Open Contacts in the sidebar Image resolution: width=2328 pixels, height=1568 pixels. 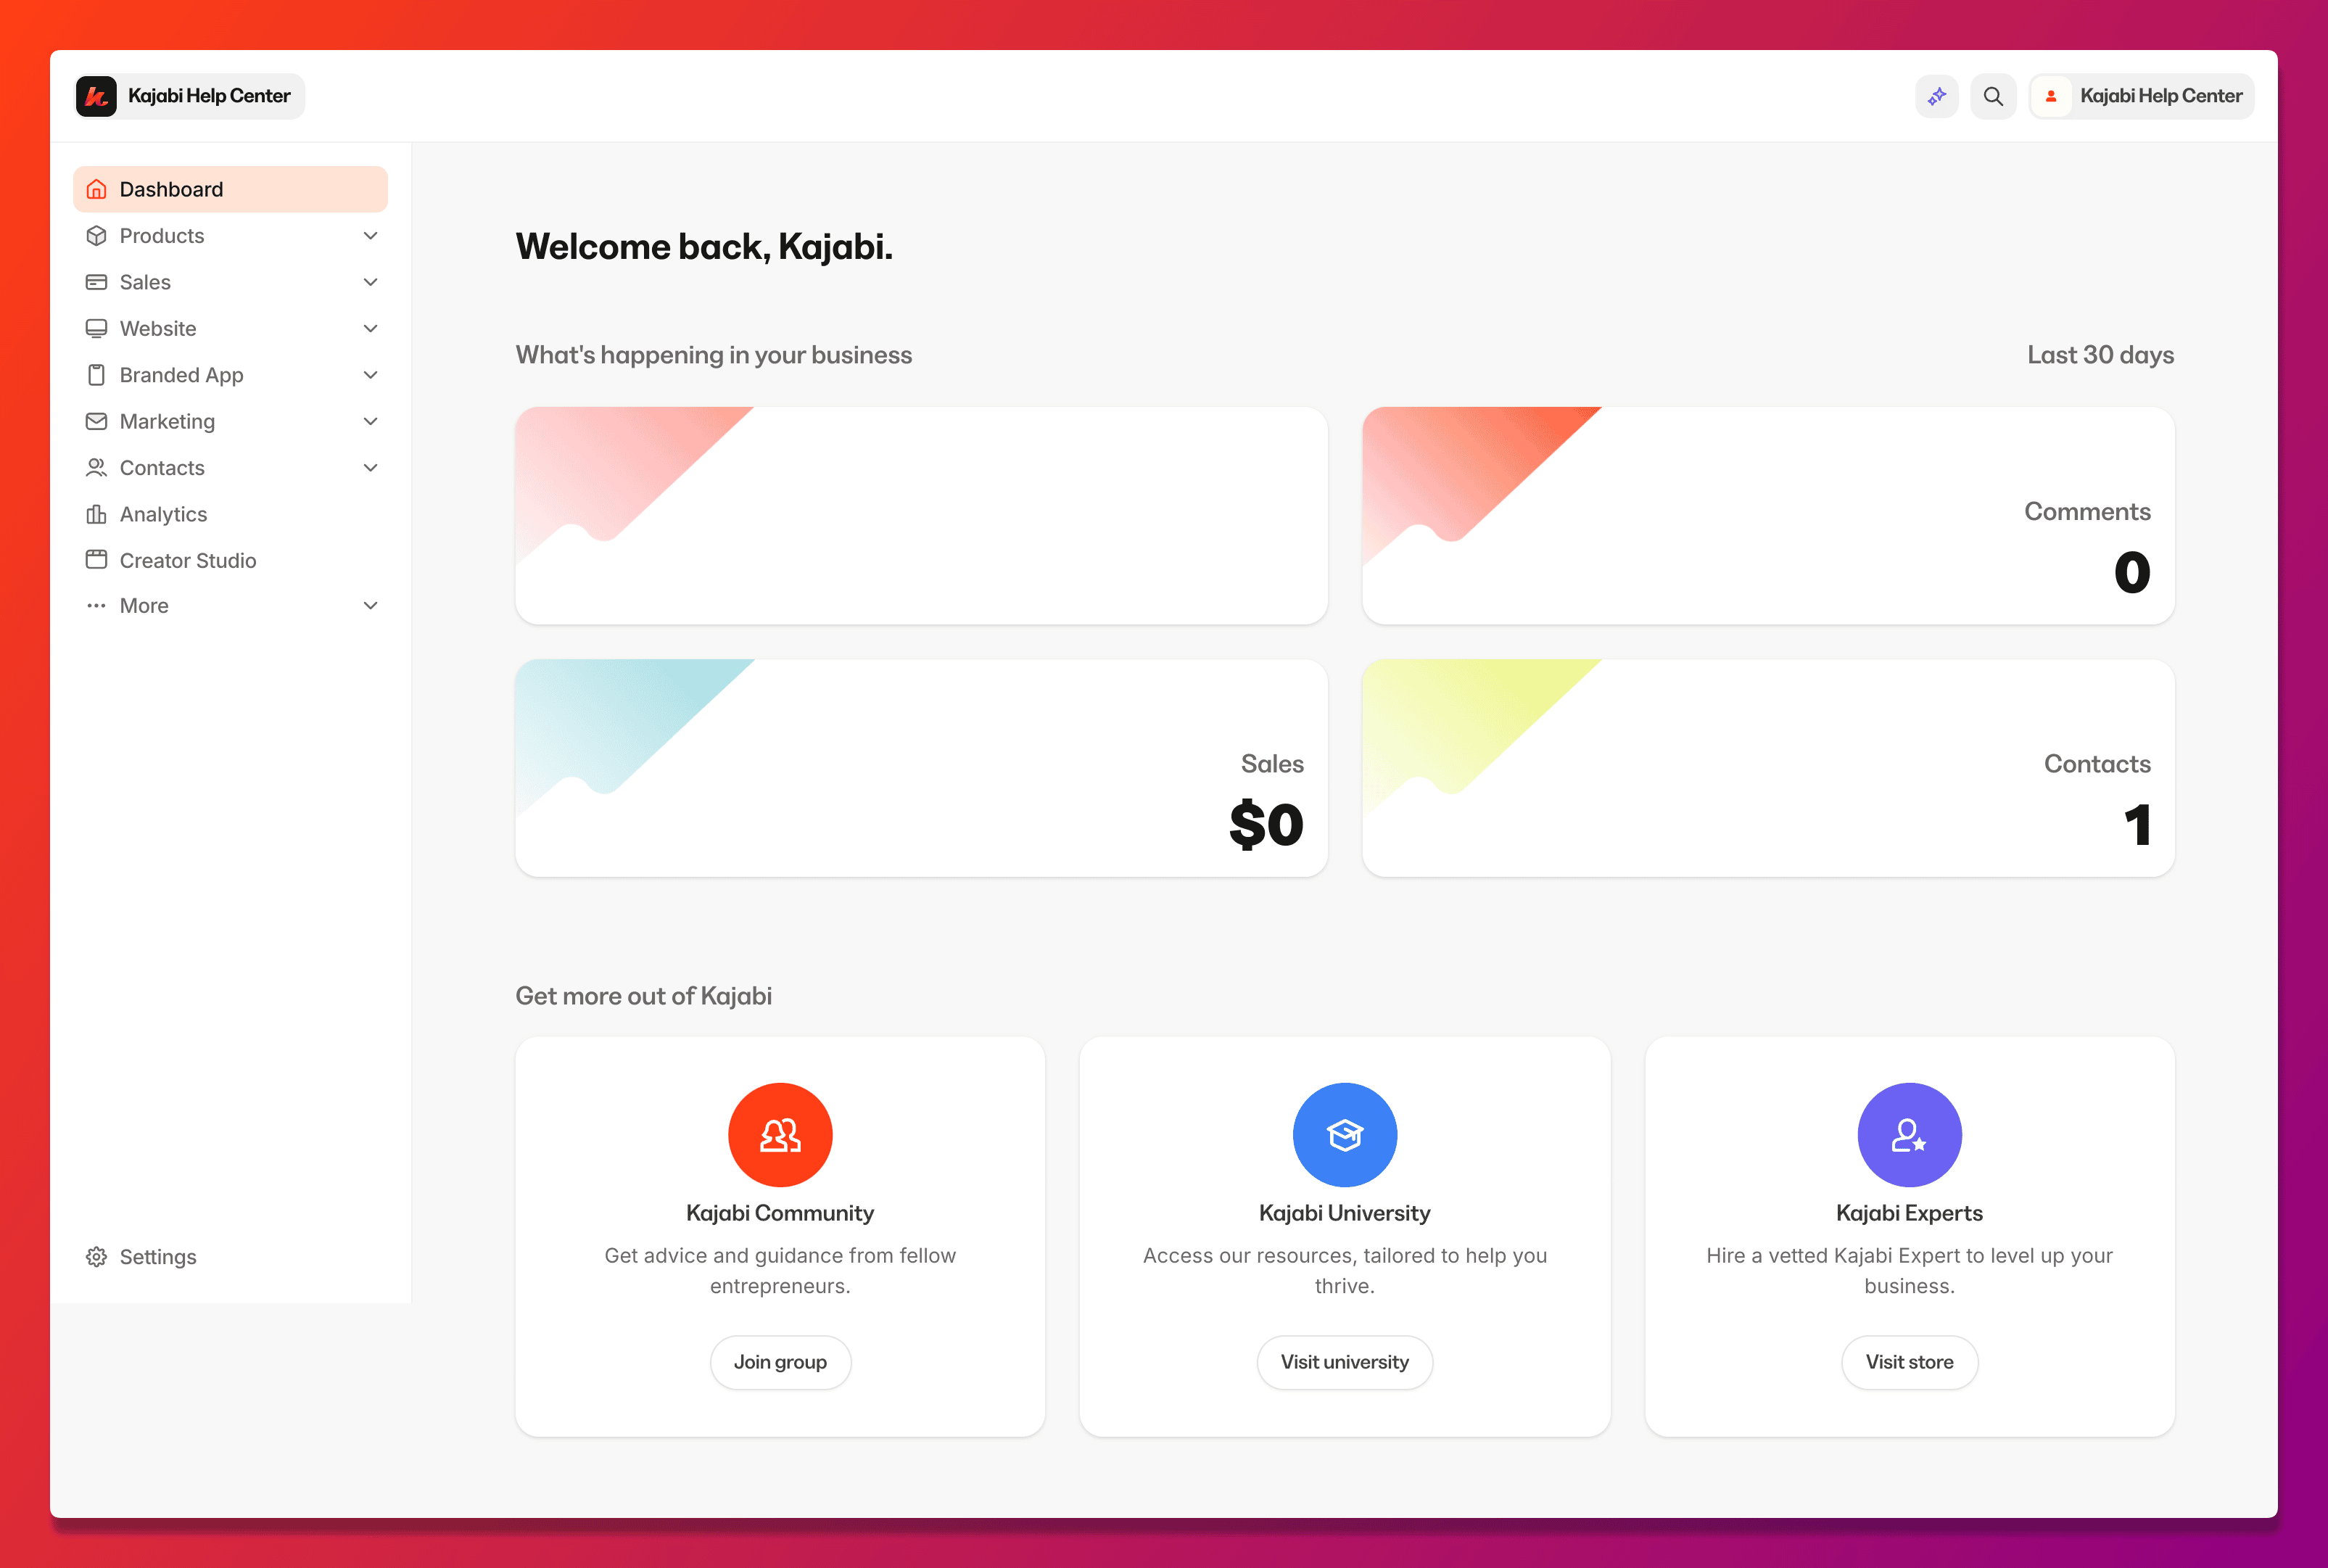(x=162, y=468)
